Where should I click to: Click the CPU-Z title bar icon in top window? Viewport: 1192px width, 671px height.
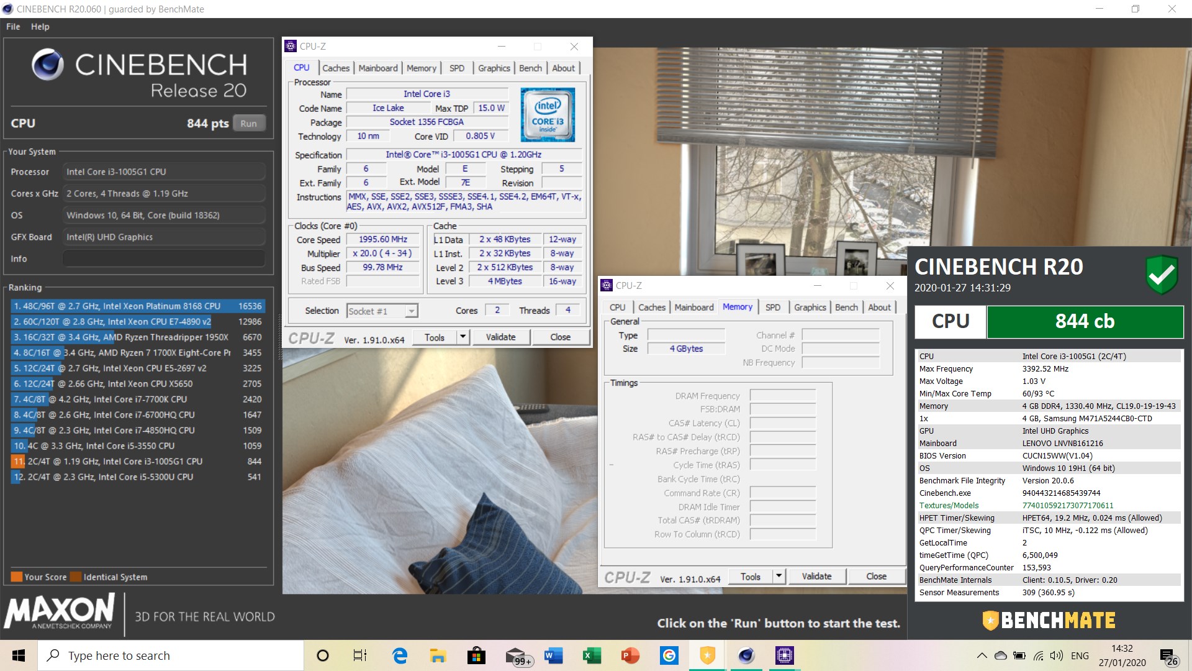(291, 46)
